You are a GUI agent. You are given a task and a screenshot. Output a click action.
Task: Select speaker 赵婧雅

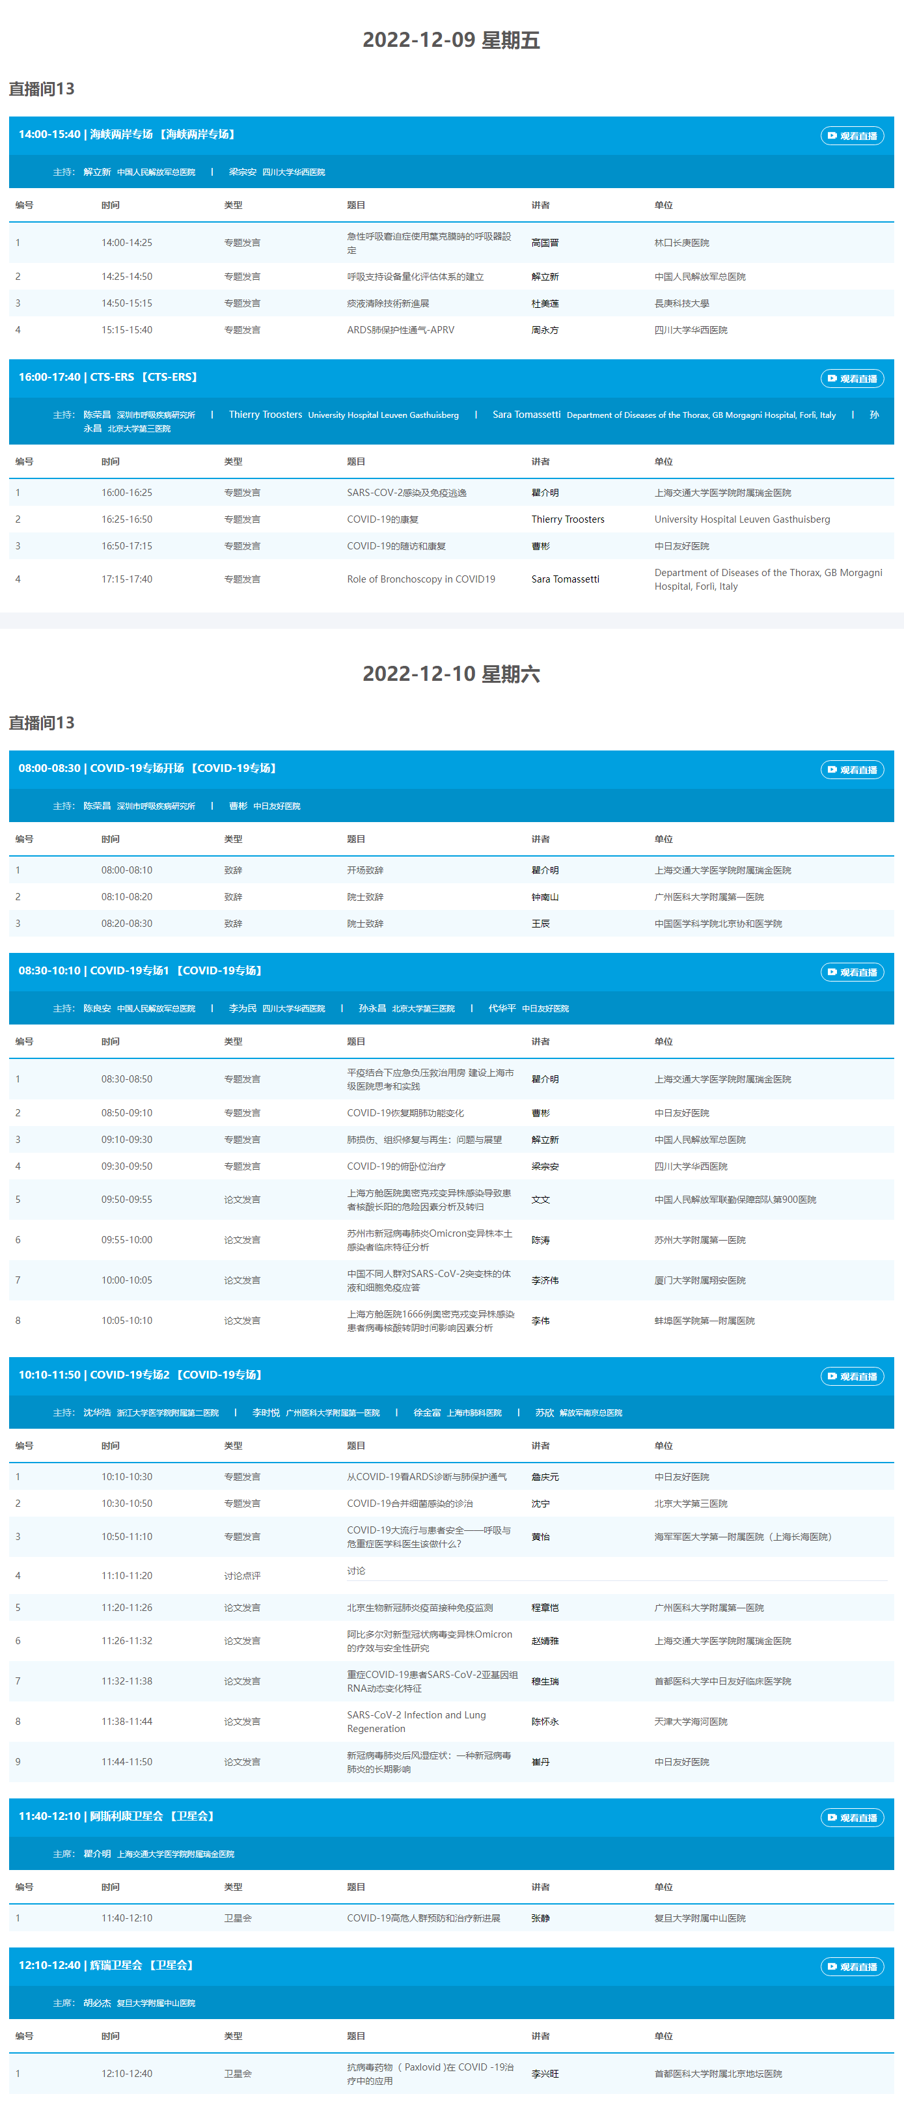545,1642
